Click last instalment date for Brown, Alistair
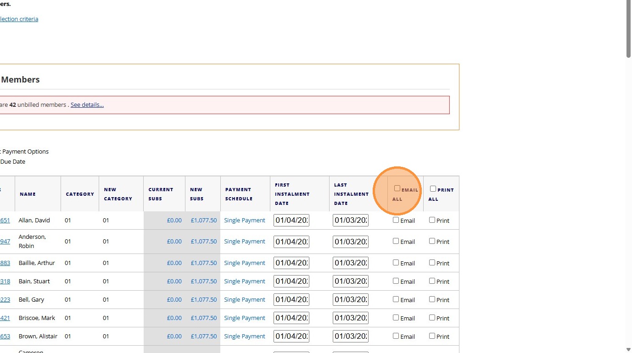The height and width of the screenshot is (353, 632). (351, 336)
